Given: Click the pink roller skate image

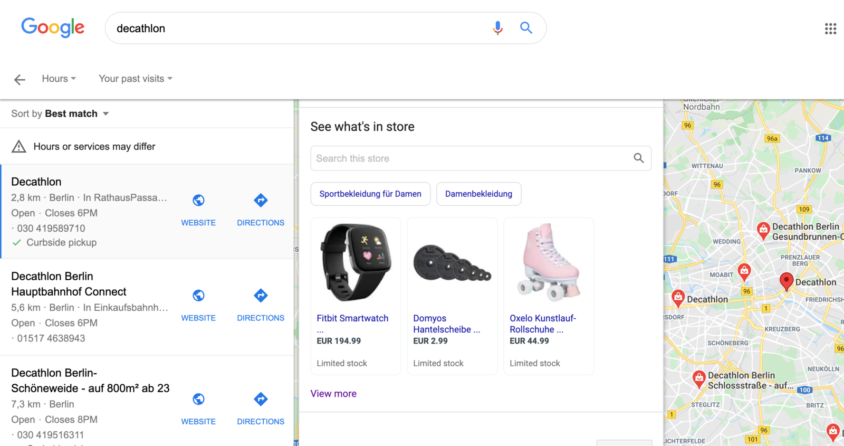Looking at the screenshot, I should coord(549,262).
